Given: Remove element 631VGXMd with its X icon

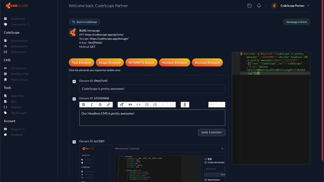Looking at the screenshot, I should (x=74, y=99).
